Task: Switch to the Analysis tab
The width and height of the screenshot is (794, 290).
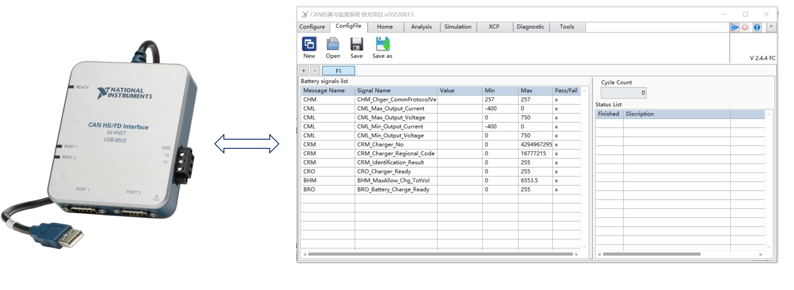Action: pyautogui.click(x=421, y=27)
